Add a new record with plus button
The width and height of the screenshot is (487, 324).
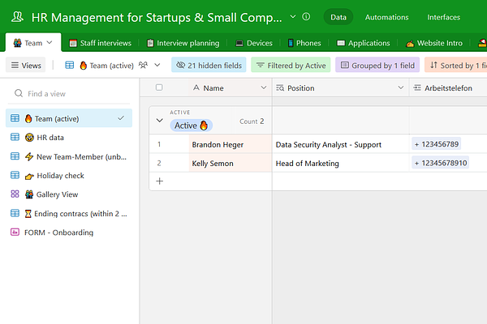(159, 181)
